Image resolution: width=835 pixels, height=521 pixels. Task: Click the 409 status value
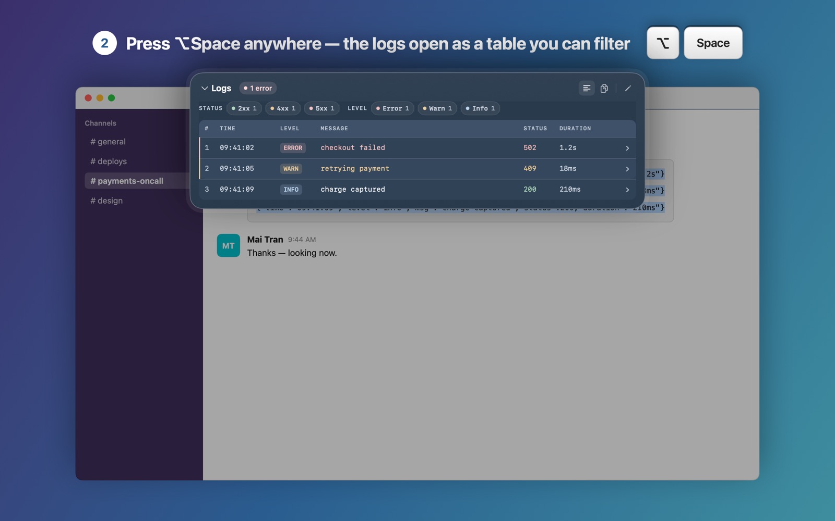tap(530, 168)
